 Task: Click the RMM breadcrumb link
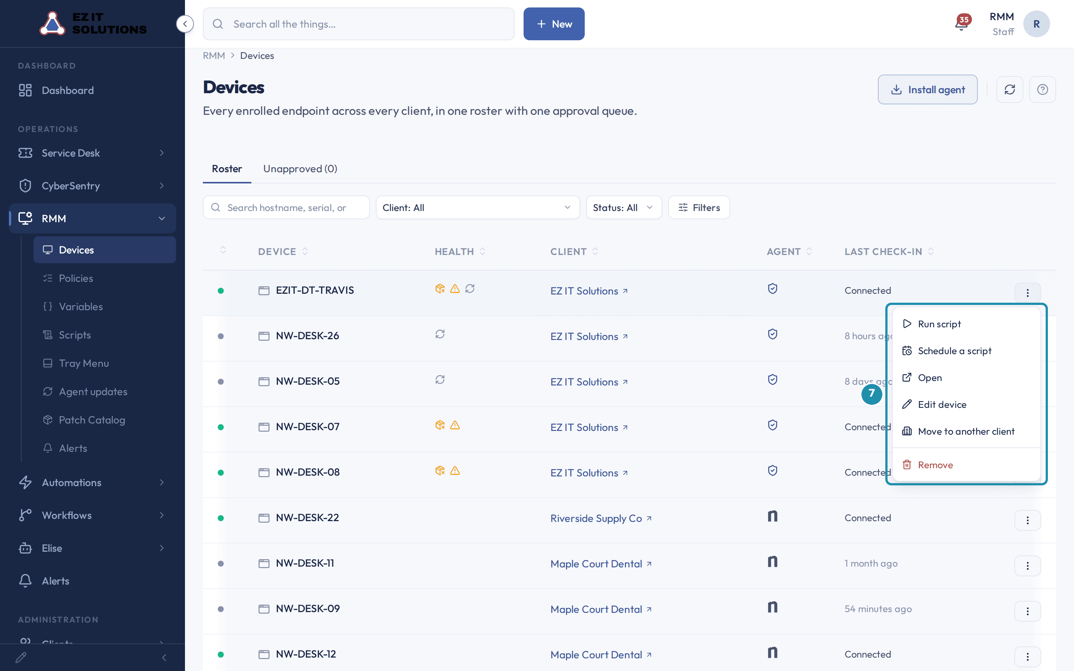214,56
